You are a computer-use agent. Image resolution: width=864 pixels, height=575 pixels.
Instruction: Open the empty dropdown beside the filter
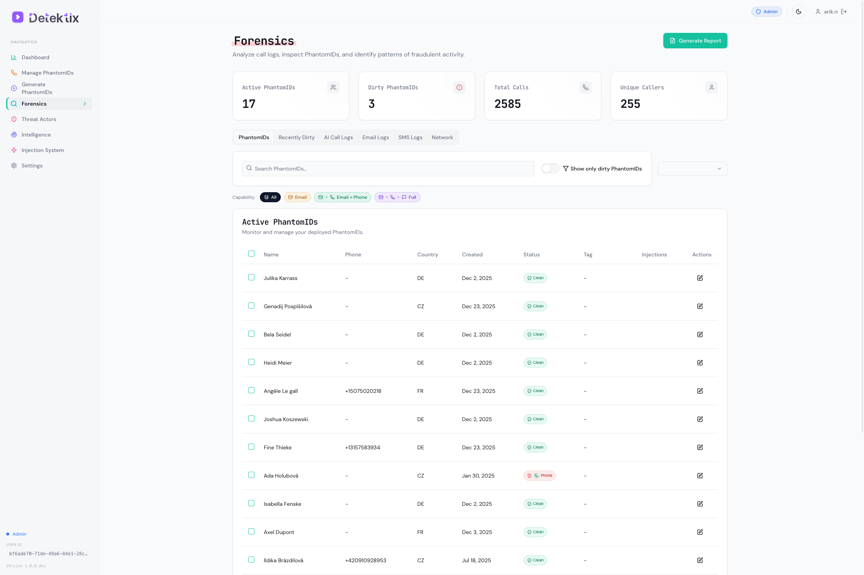tap(692, 169)
